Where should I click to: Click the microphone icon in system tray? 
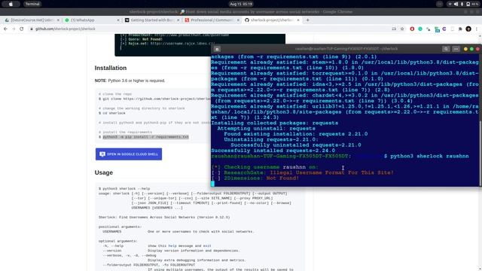pyautogui.click(x=462, y=4)
